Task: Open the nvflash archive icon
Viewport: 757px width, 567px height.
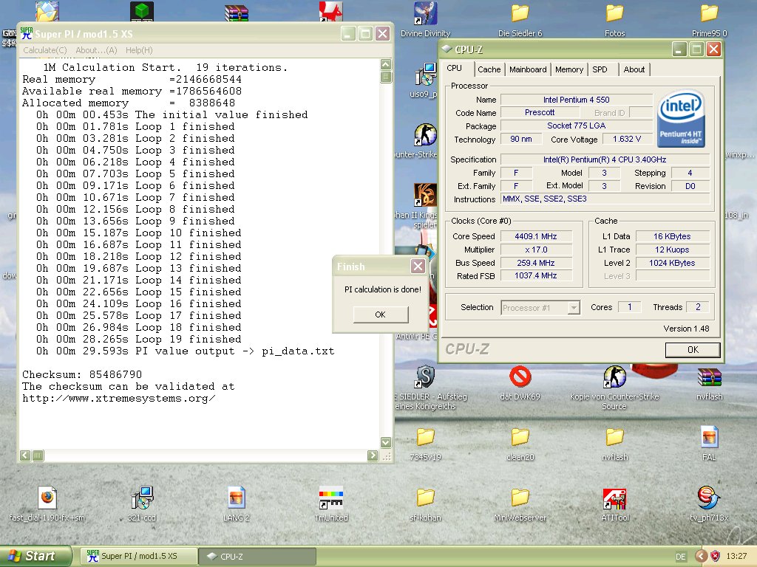Action: [x=709, y=377]
